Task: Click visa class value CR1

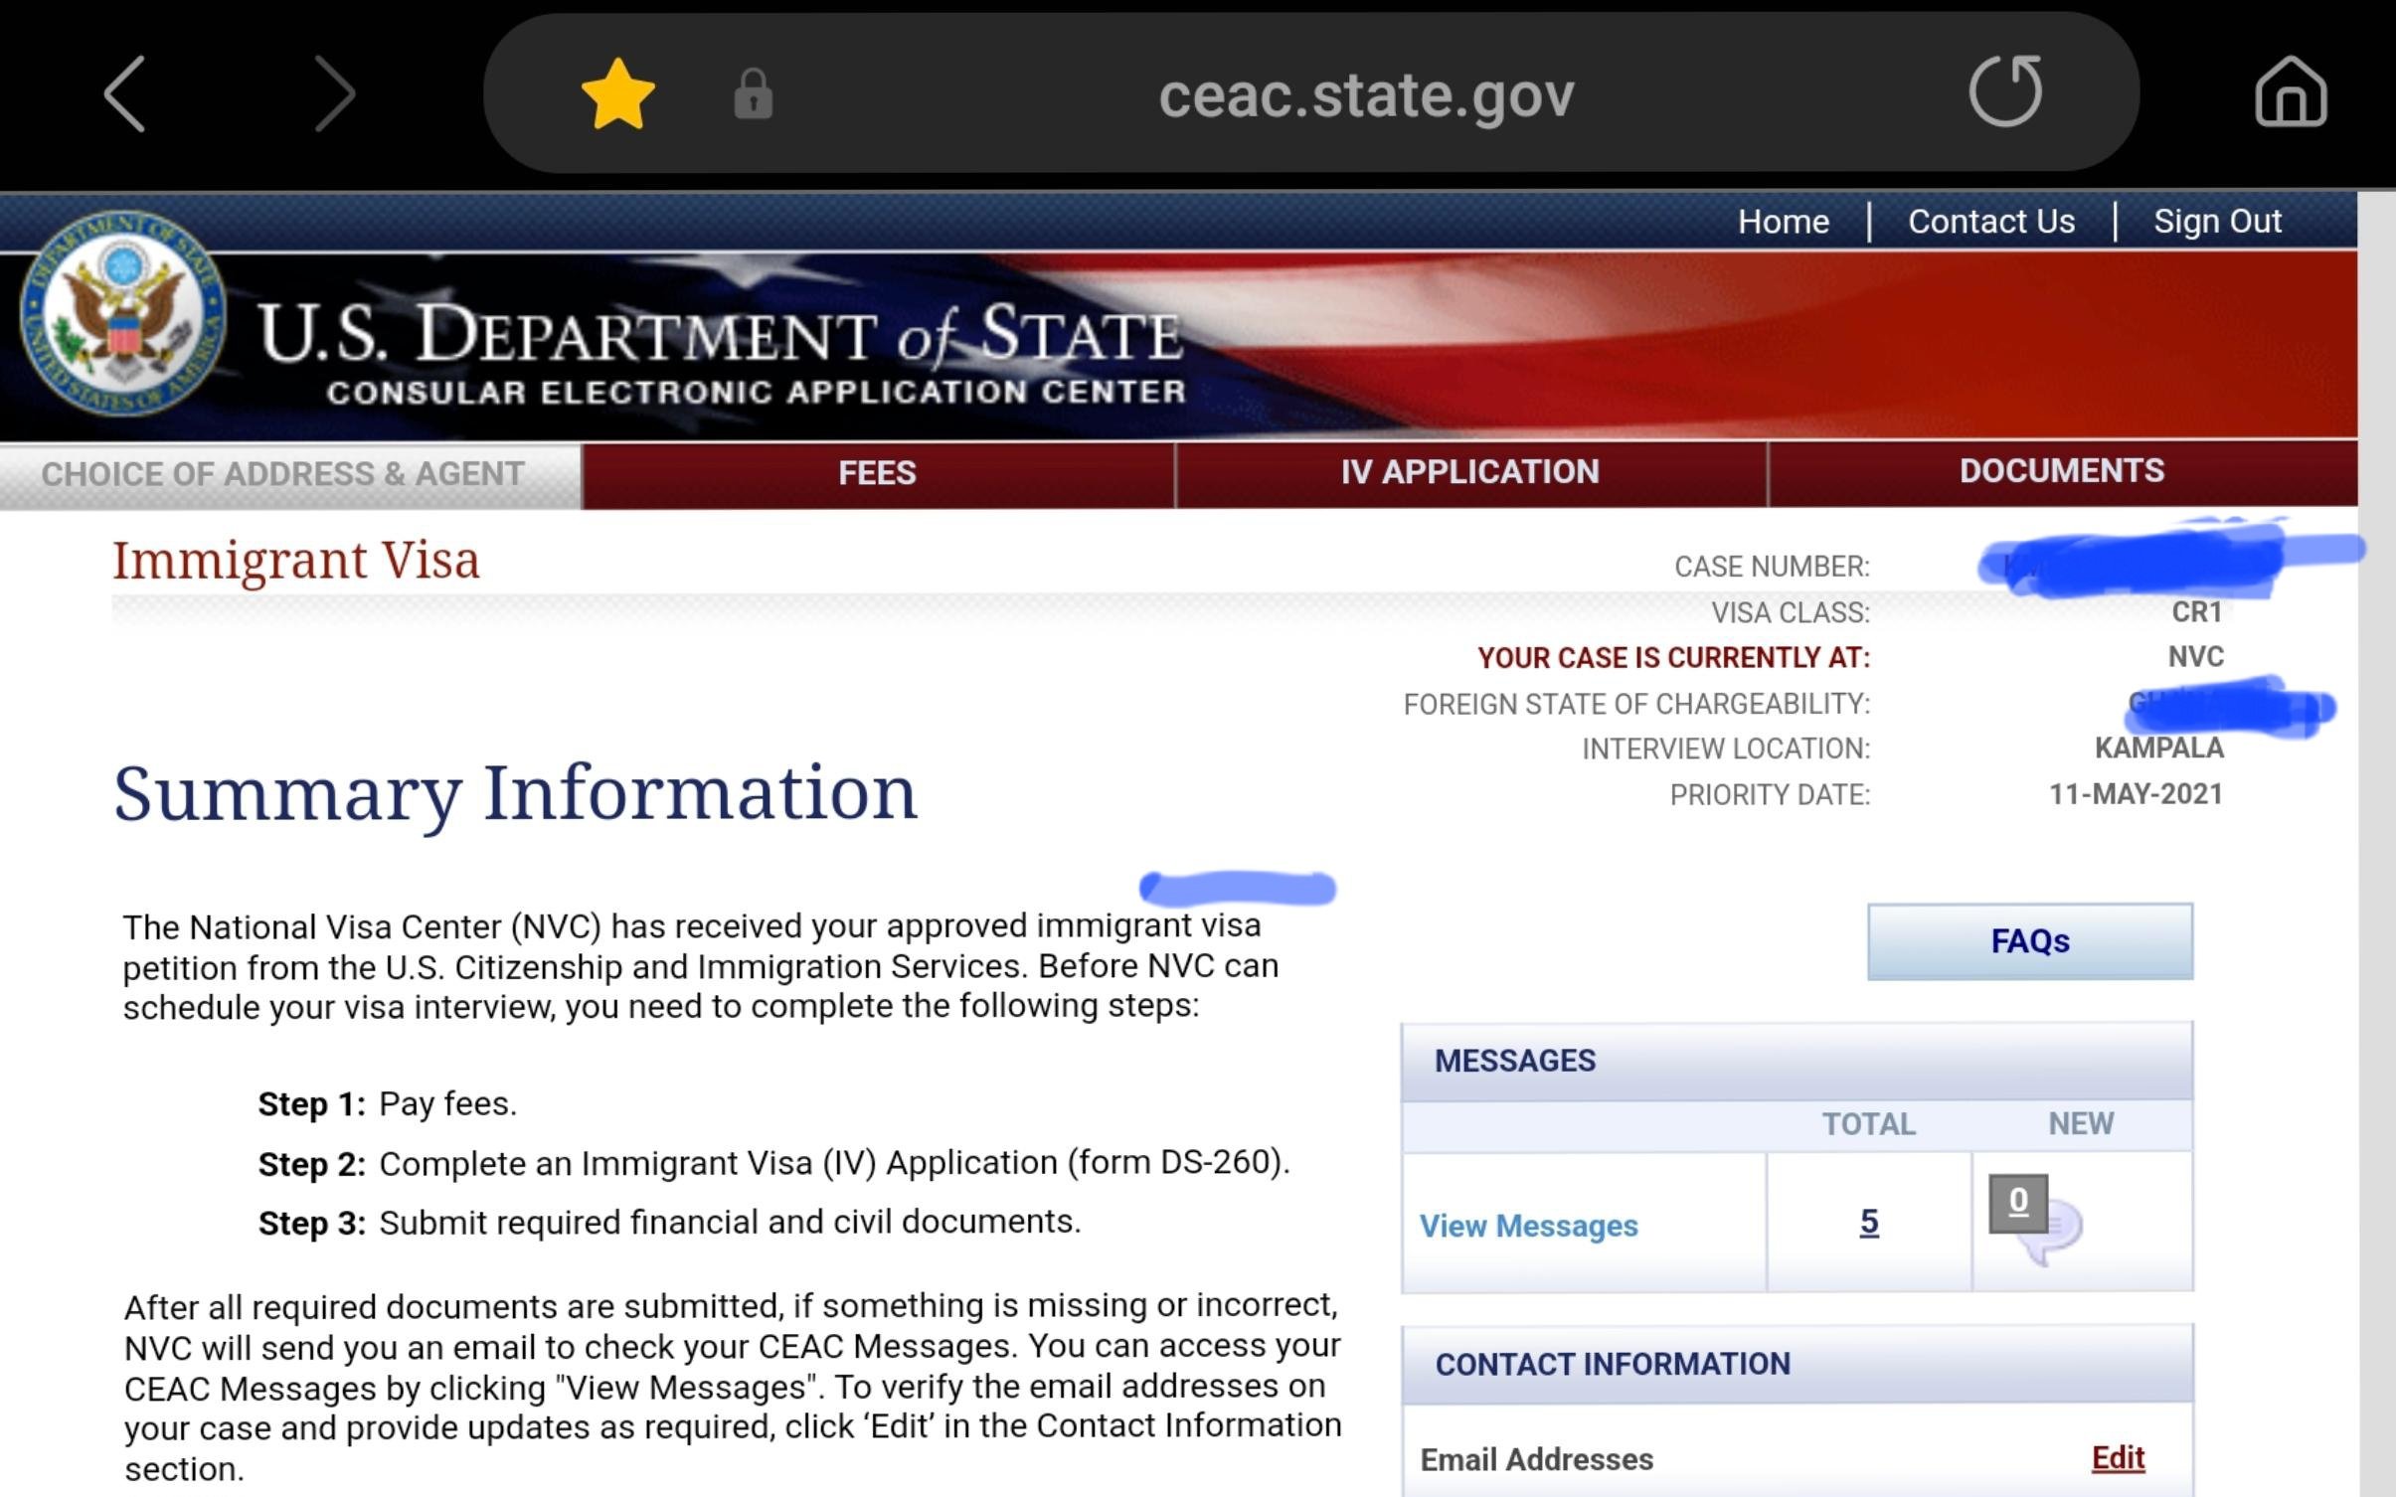Action: click(2197, 611)
